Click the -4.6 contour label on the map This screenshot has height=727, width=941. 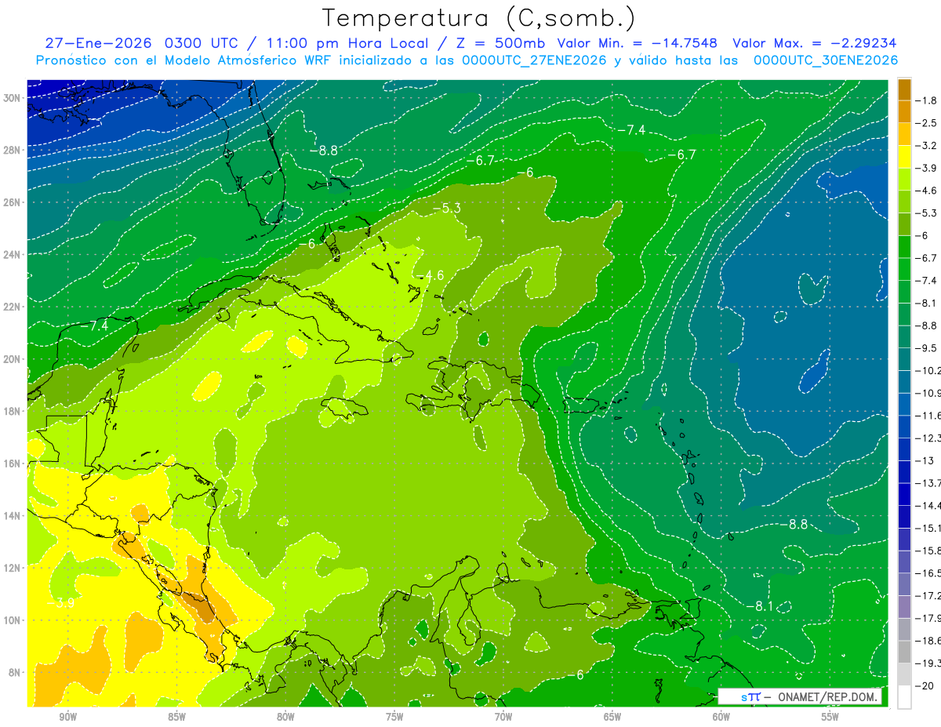tap(430, 275)
